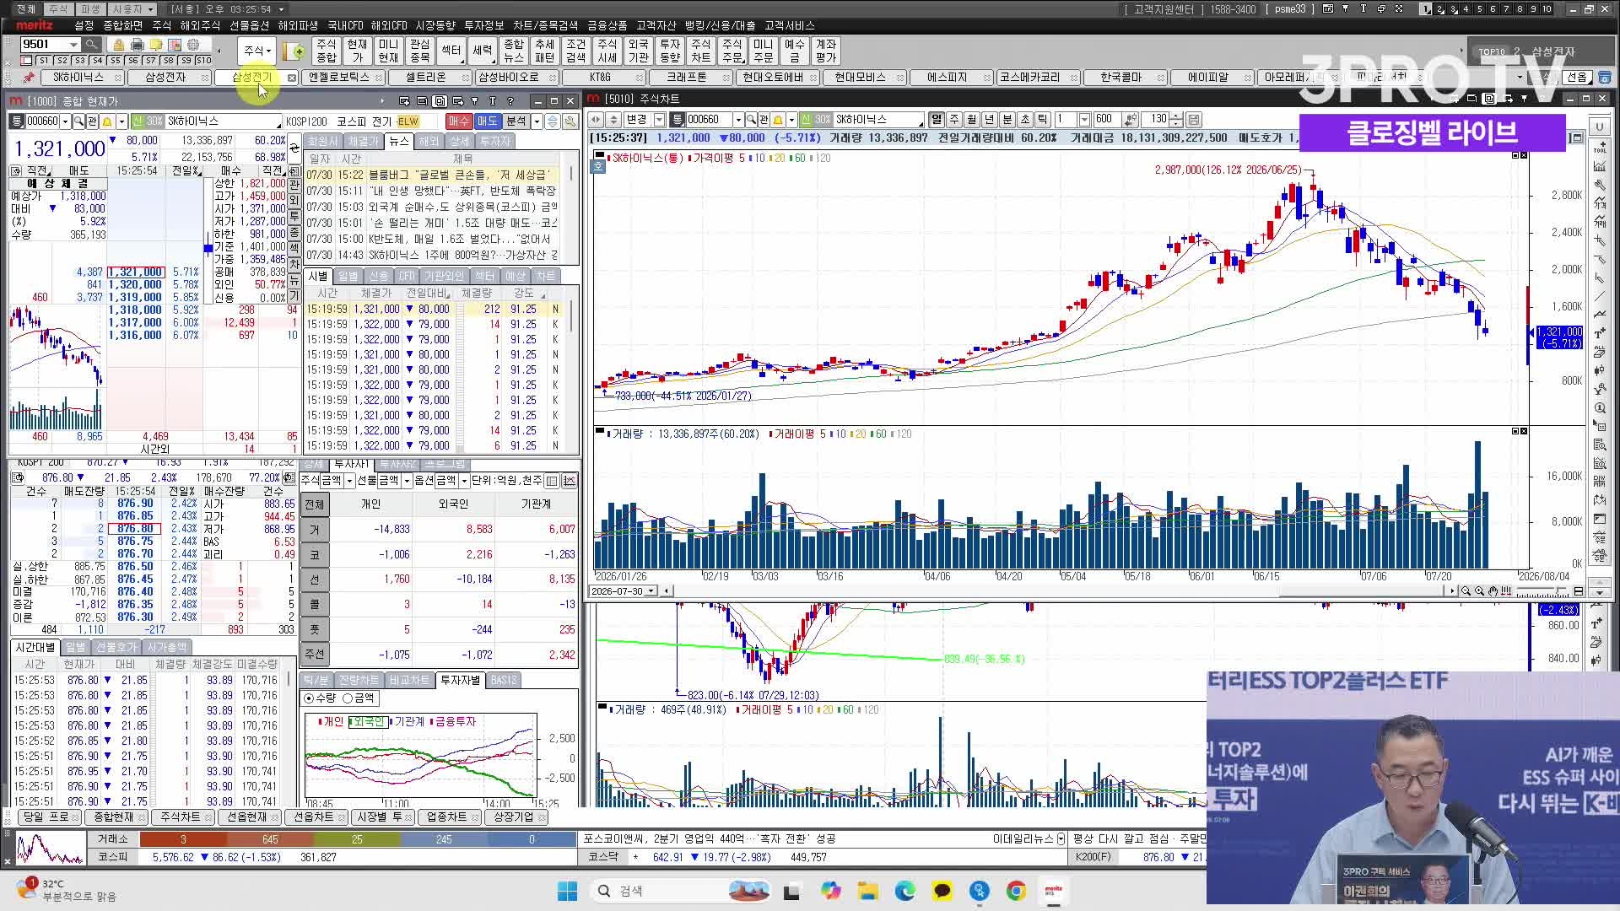The width and height of the screenshot is (1620, 911).
Task: Open the 9501 screen number dropdown
Action: [x=73, y=45]
